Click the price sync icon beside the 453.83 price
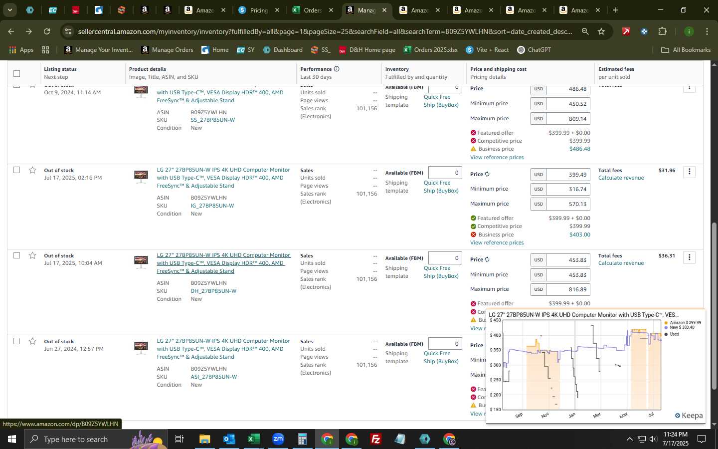 [x=487, y=259]
